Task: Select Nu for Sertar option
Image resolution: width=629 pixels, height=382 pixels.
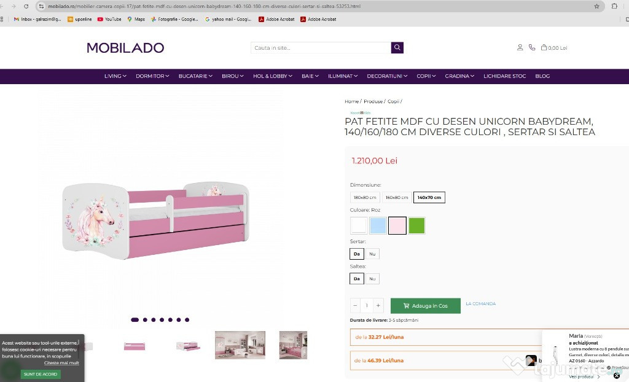Action: 372,254
